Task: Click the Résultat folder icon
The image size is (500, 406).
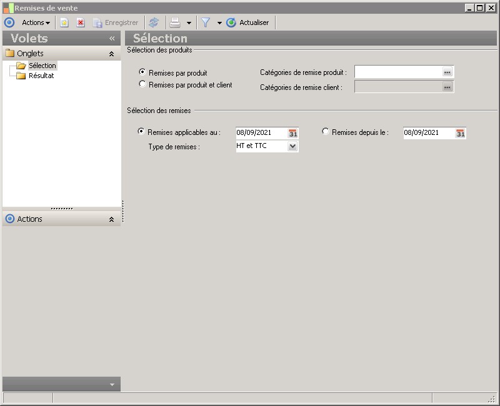Action: pyautogui.click(x=21, y=76)
